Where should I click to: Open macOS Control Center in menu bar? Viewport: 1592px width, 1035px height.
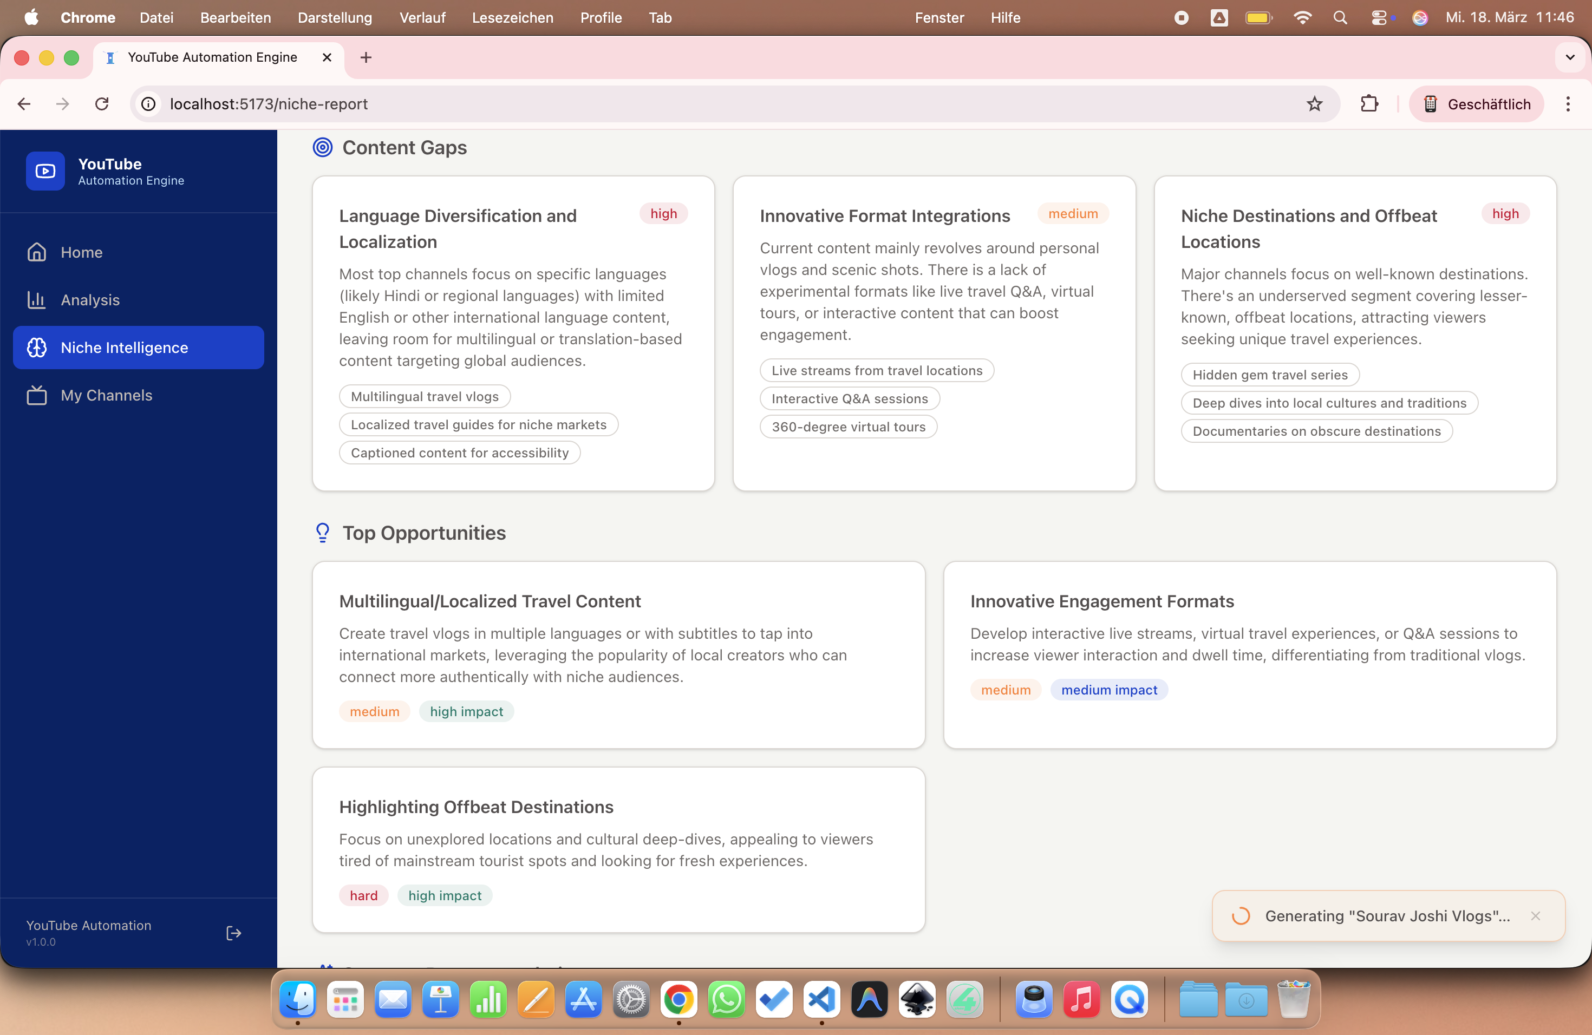click(1379, 17)
